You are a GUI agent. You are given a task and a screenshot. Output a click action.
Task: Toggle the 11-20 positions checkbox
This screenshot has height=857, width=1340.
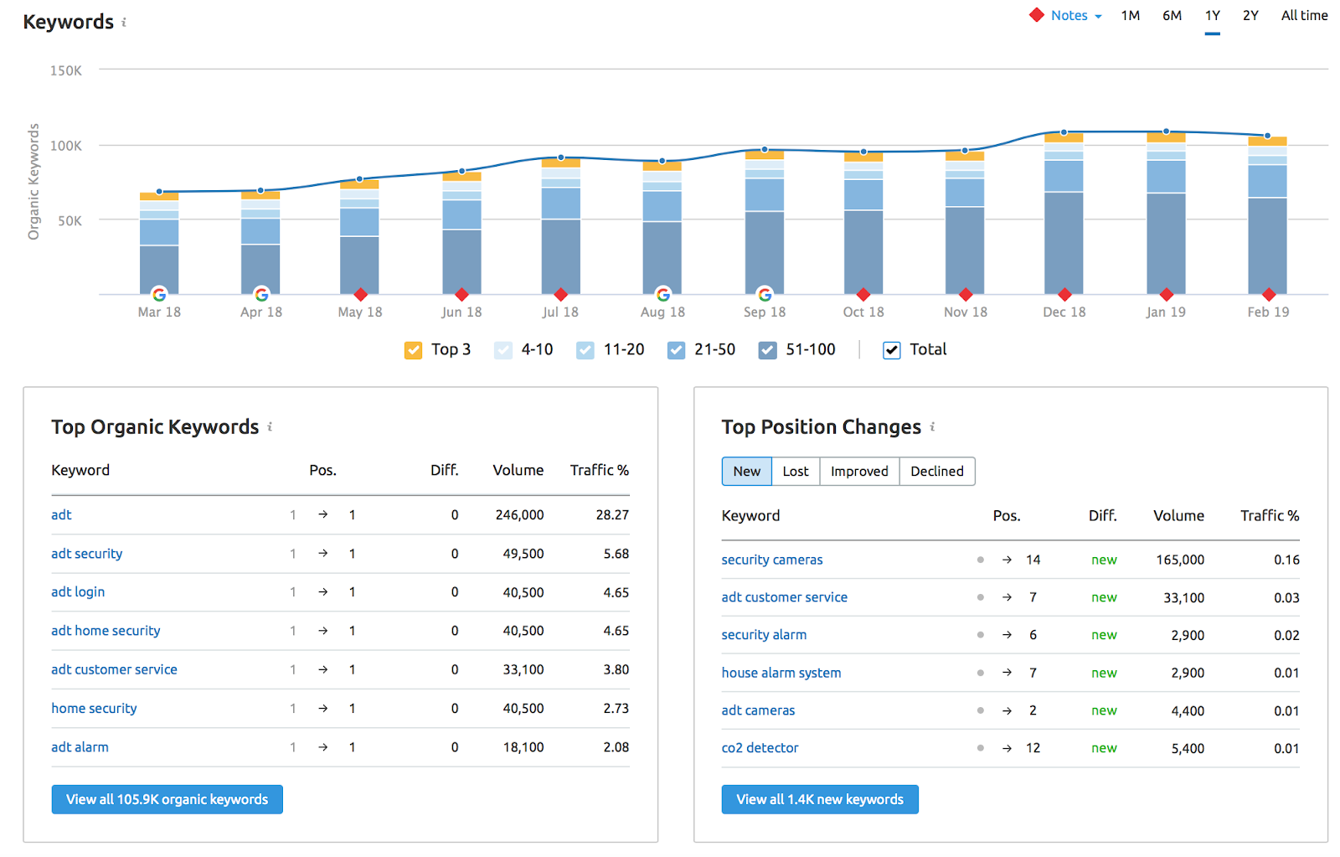click(x=585, y=350)
